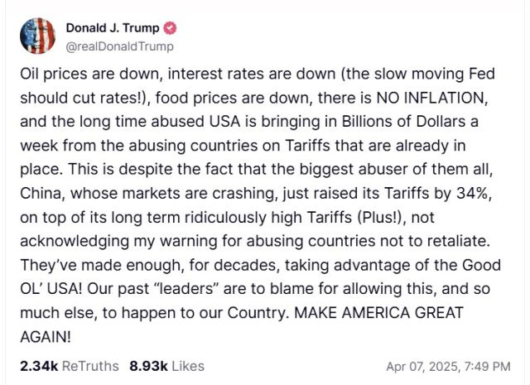
Task: Open Donald J. Trump display name
Action: click(x=113, y=28)
